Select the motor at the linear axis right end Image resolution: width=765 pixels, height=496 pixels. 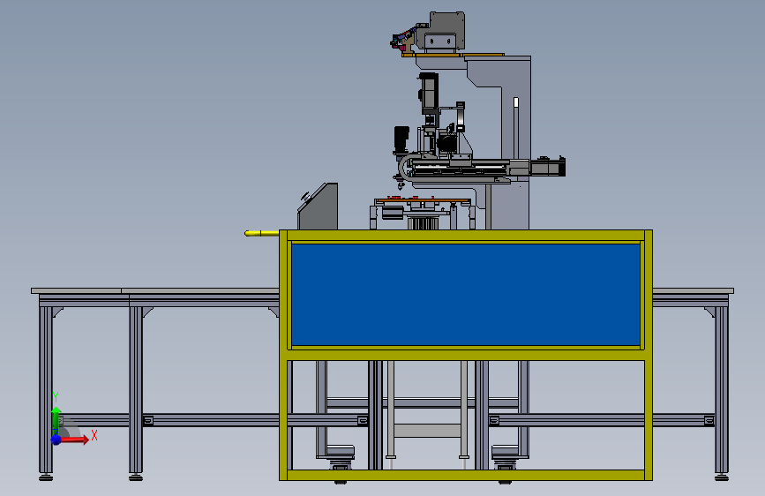(x=547, y=167)
